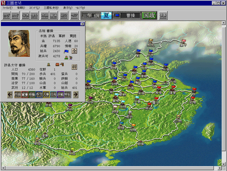Click the 休養 rest toolbar button

[163, 15]
